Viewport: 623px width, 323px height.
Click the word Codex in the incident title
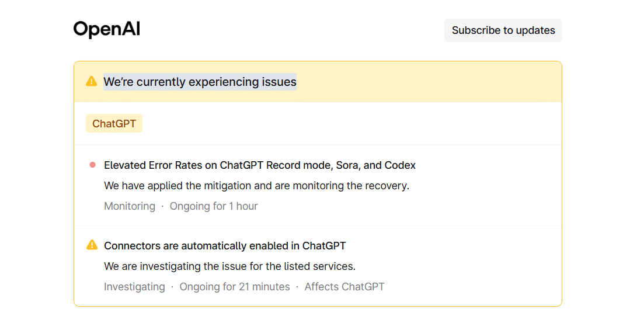tap(400, 165)
